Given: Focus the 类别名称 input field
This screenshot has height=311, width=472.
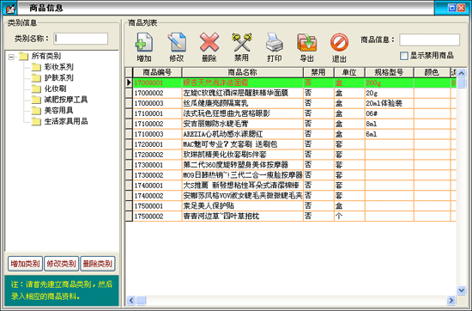Looking at the screenshot, I should (x=81, y=39).
